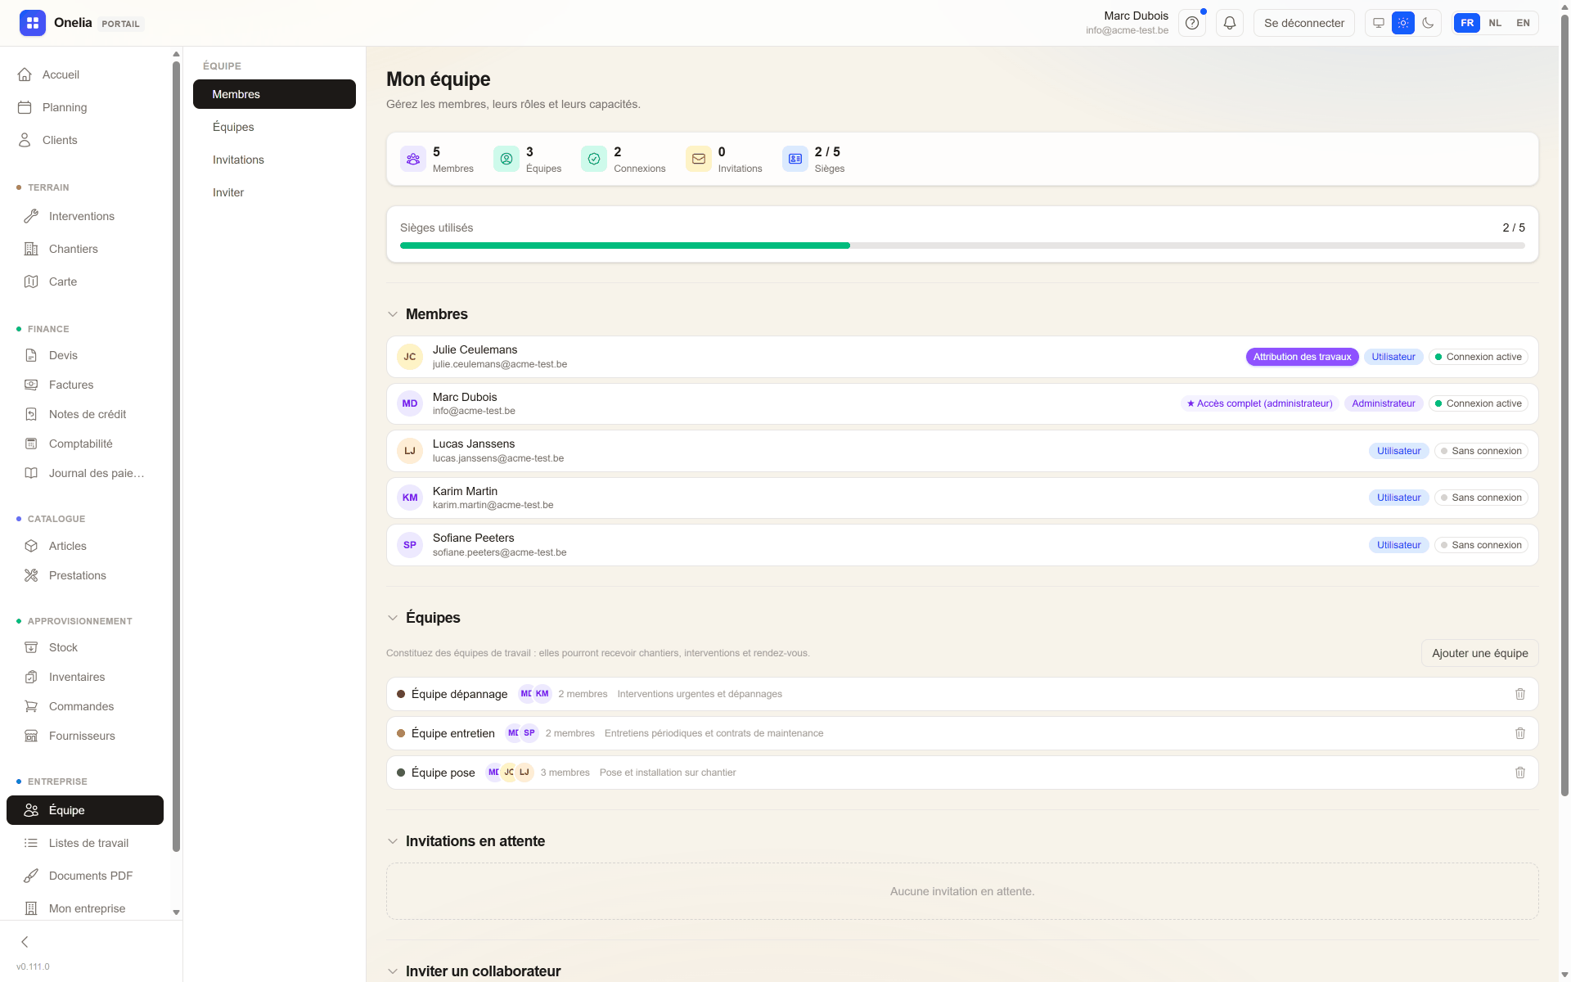Click Équipe dépannage brown color dot
Screen dimensions: 1571x982
point(401,694)
